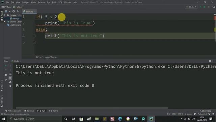
Task: Toggle the Favorites tool window side tab
Action: point(2,86)
